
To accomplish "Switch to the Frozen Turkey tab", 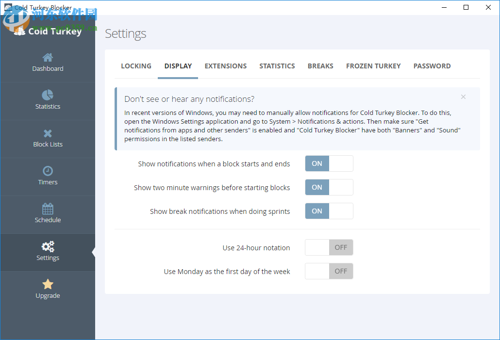I will (373, 66).
